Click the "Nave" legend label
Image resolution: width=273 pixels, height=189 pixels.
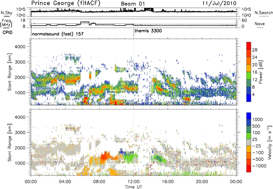[x=260, y=24]
